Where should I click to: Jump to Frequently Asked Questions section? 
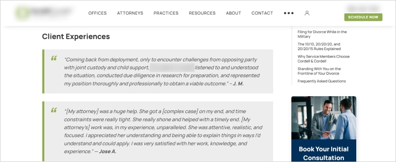[322, 81]
